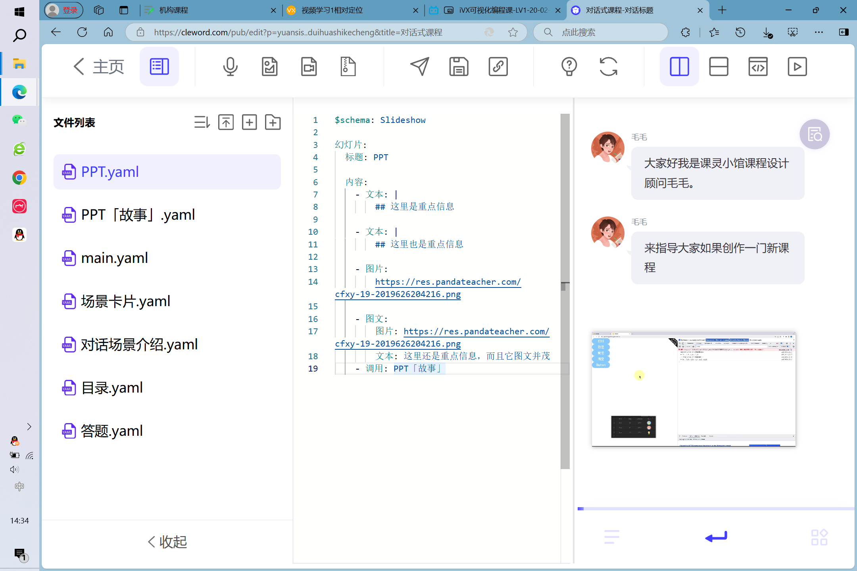Click the pandateacher image URL on line 14

coord(448,282)
